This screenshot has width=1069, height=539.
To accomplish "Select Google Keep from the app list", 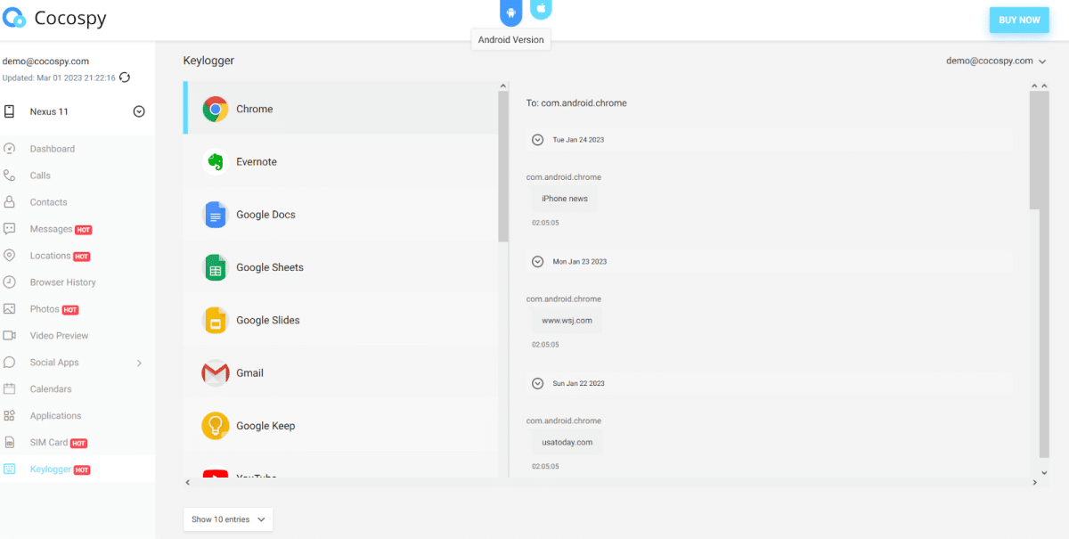I will [x=265, y=426].
